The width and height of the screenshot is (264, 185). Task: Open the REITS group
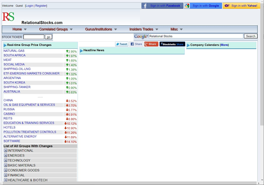tap(8, 119)
